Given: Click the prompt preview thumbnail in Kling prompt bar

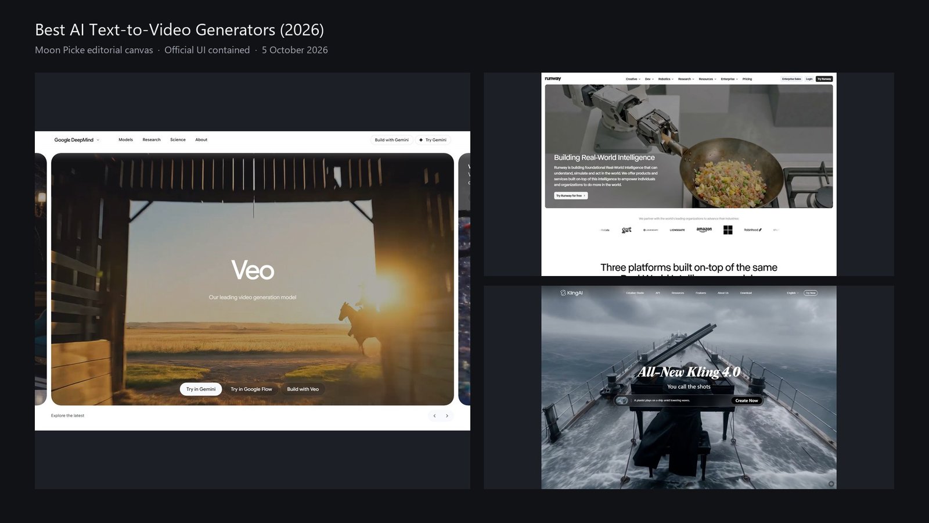Looking at the screenshot, I should coord(622,400).
